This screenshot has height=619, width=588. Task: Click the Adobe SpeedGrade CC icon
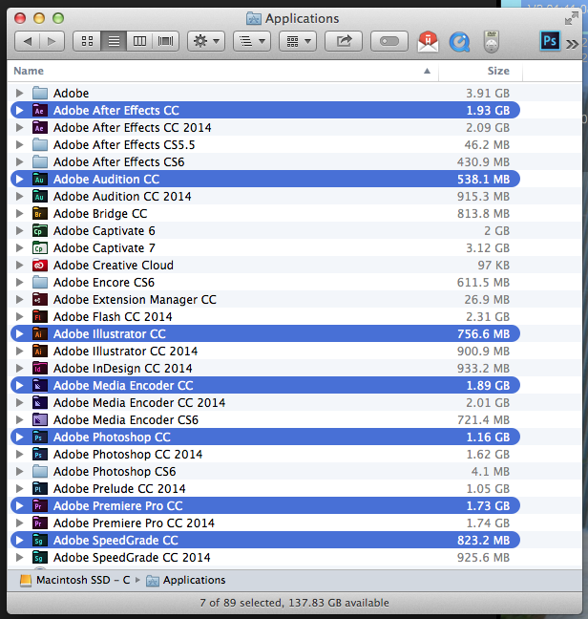point(40,540)
